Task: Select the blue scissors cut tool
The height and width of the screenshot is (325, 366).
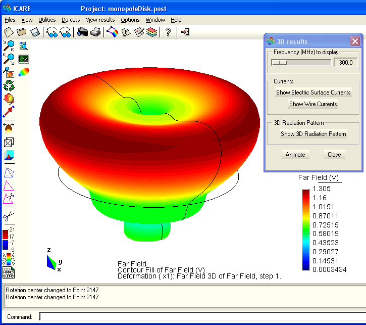Action: (9, 216)
